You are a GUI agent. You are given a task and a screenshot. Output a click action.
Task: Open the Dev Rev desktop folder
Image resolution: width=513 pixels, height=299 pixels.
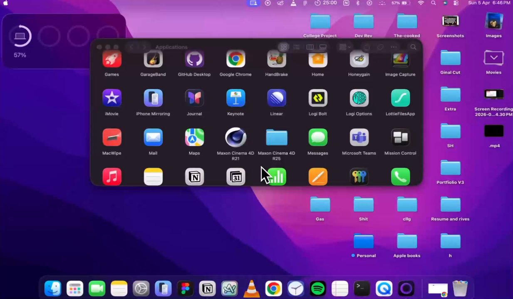click(363, 22)
